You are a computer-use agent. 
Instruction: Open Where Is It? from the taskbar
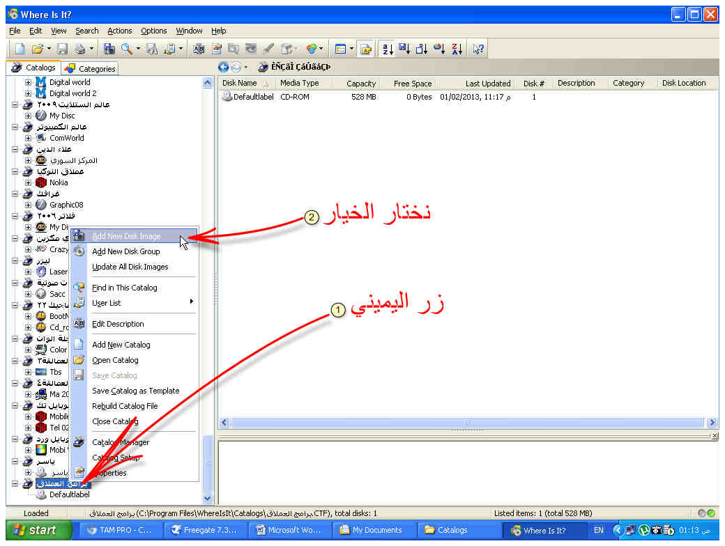pos(544,530)
